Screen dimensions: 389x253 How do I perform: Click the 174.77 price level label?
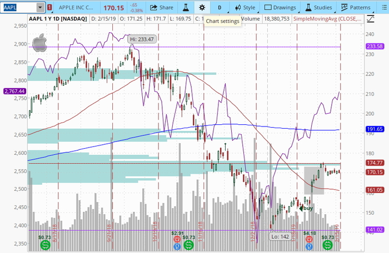click(x=375, y=163)
